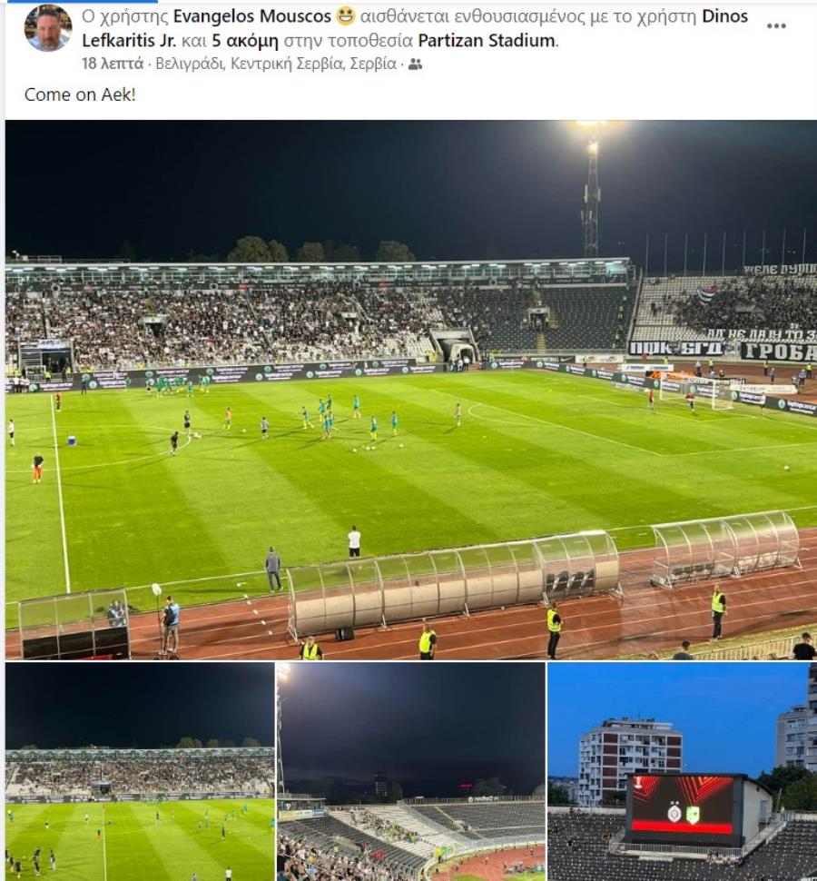Open the night stands photo thumbnail
The width and height of the screenshot is (817, 881).
pos(411,771)
